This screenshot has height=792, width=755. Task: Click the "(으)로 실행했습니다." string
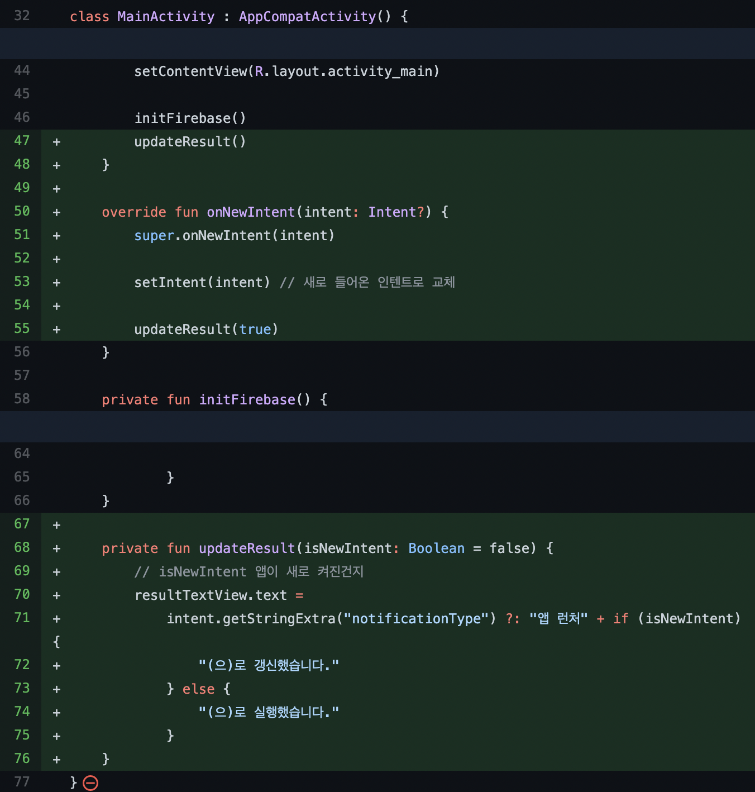coord(269,713)
